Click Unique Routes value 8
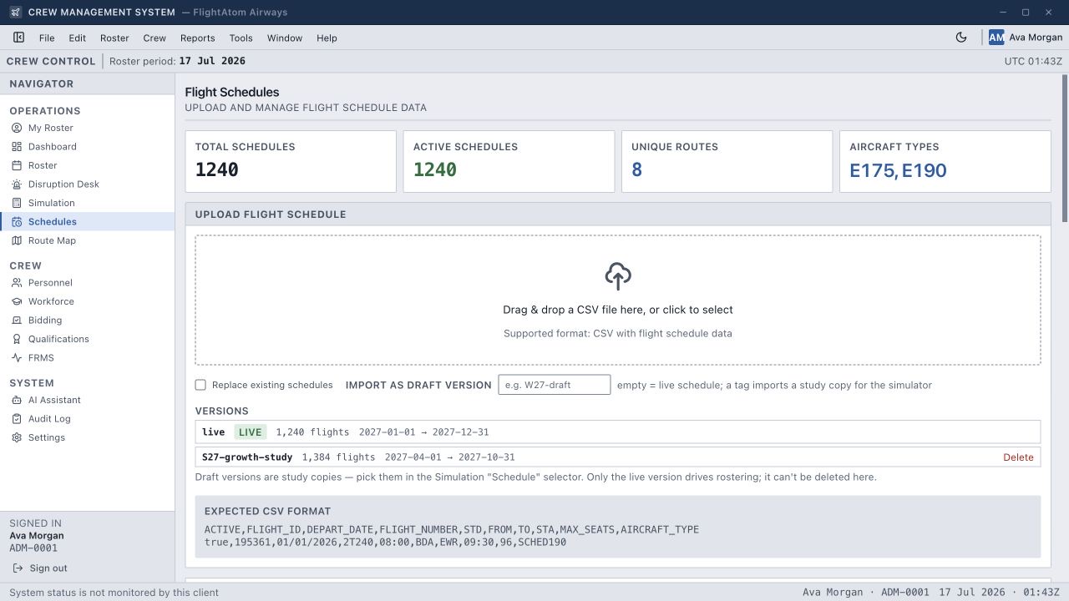The width and height of the screenshot is (1069, 601). 637,170
